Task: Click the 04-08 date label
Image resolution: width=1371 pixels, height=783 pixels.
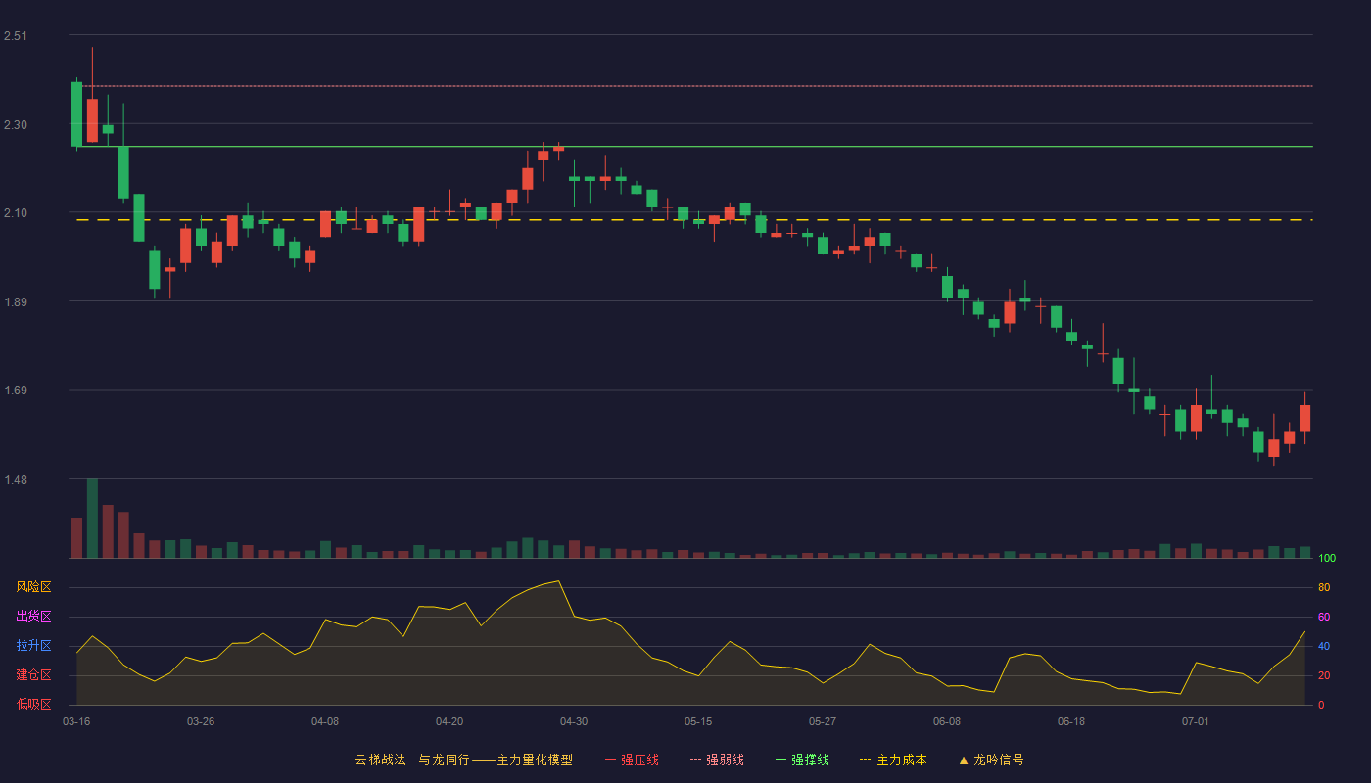Action: (x=325, y=721)
